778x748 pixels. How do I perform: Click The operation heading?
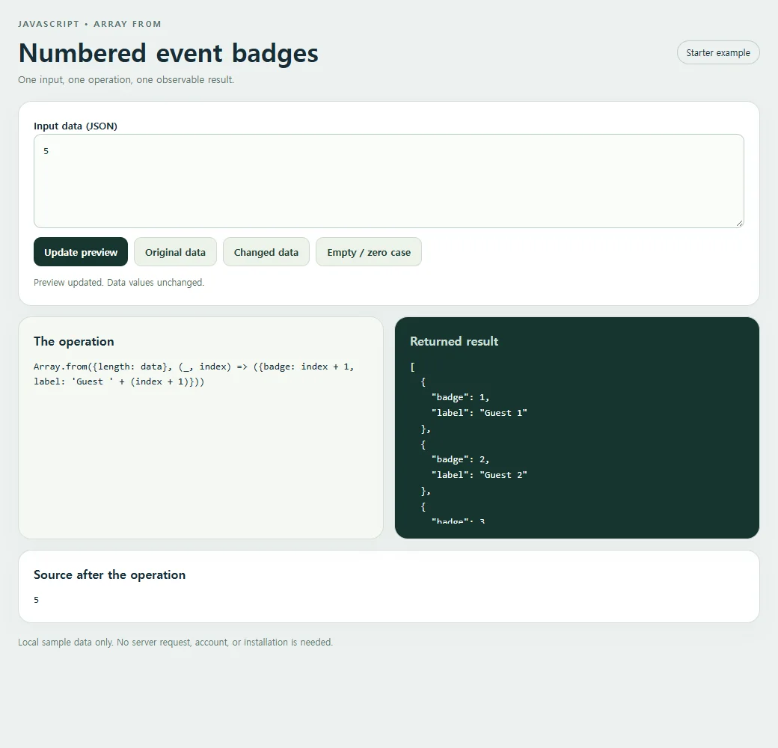pos(74,341)
